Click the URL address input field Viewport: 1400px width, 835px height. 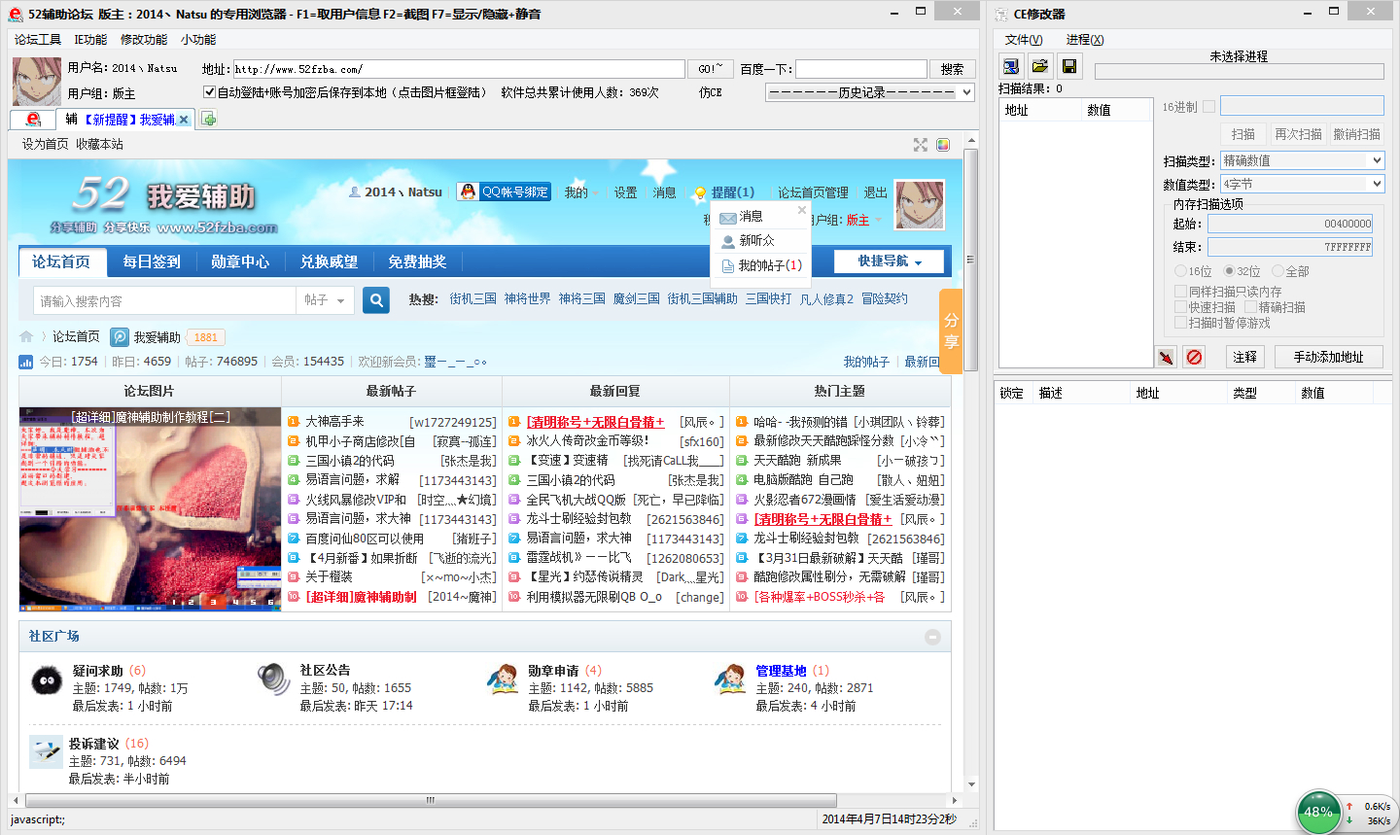pos(459,69)
